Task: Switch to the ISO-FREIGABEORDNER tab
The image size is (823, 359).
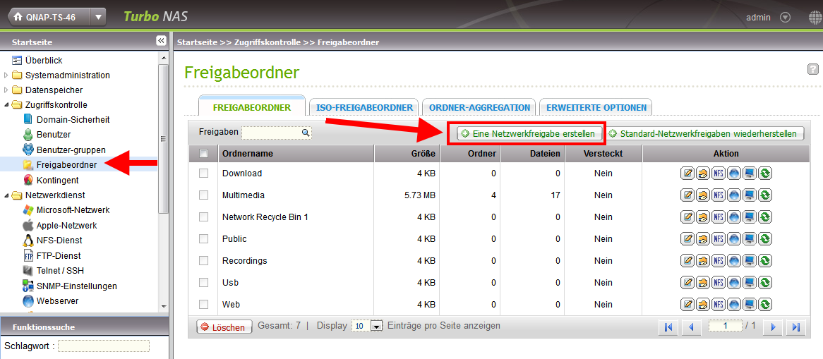Action: [x=364, y=108]
